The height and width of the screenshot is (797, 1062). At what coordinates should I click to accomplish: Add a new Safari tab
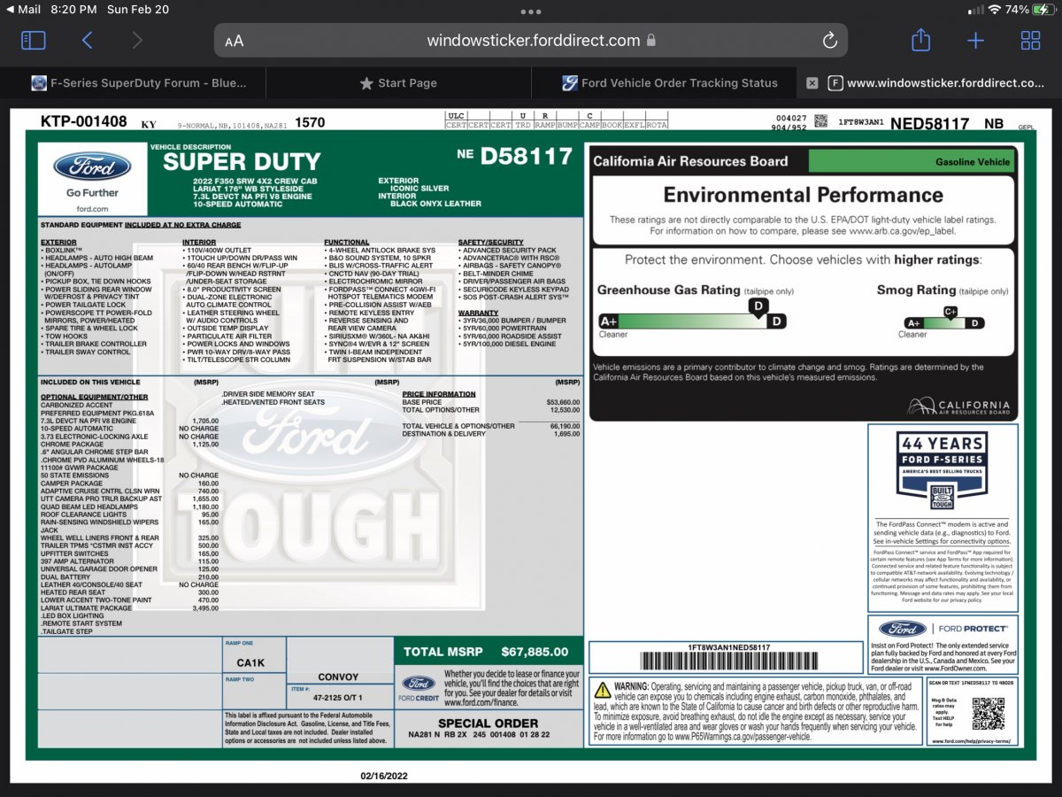pyautogui.click(x=975, y=40)
